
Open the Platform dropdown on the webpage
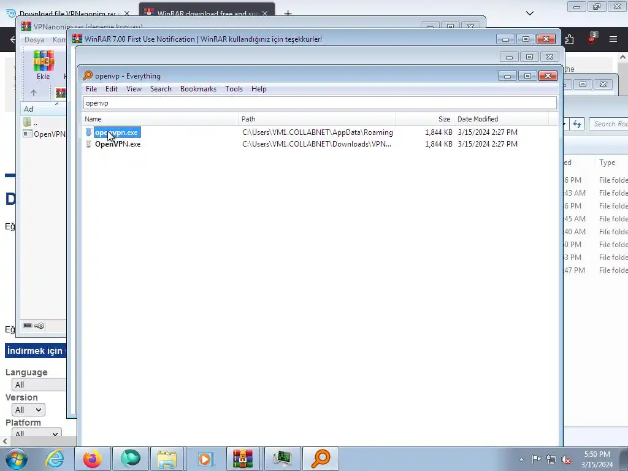[x=36, y=434]
